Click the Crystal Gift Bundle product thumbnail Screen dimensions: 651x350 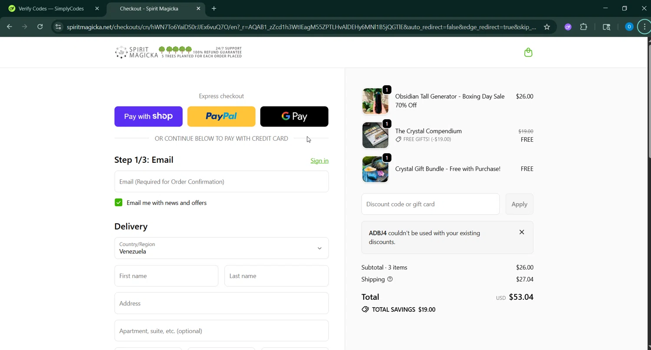[x=375, y=169]
